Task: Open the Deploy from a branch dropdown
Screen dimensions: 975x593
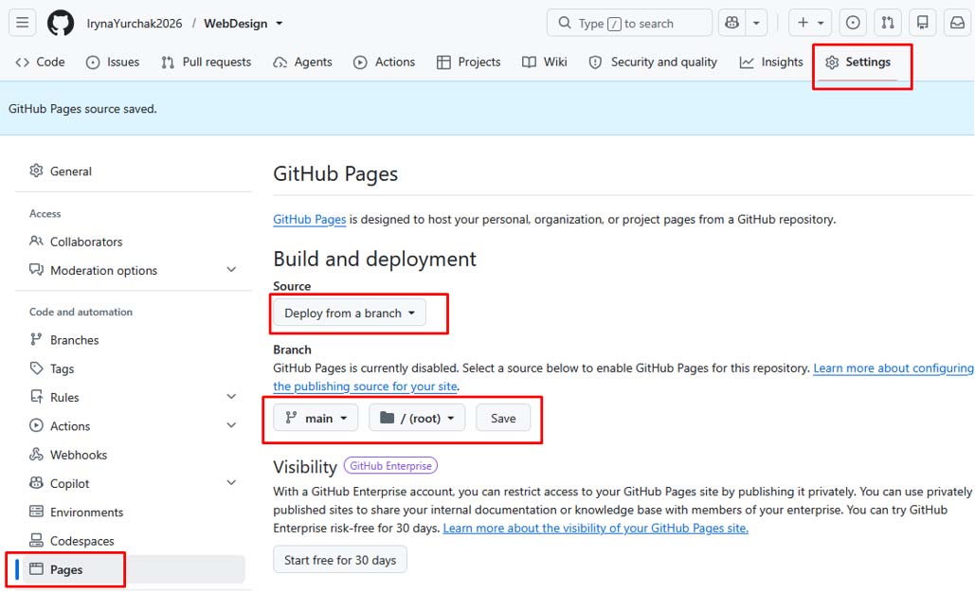Action: tap(350, 313)
